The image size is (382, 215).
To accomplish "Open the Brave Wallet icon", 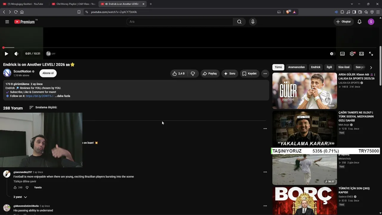I will tap(360, 12).
